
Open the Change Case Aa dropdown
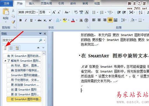[x=67, y=12]
